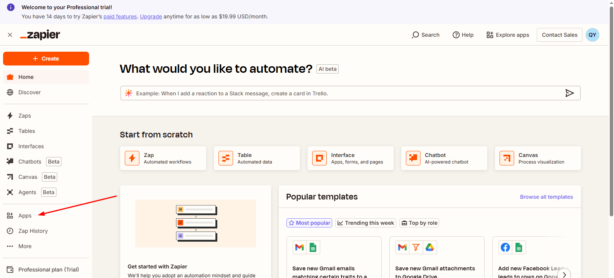This screenshot has width=614, height=278.
Task: Click the Apps grid icon in sidebar
Action: tap(10, 216)
